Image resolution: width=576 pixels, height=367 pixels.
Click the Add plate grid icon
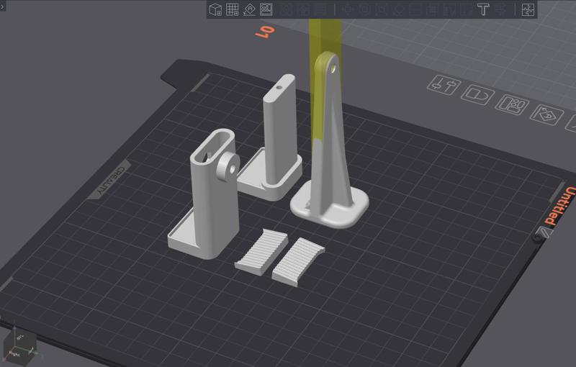232,9
